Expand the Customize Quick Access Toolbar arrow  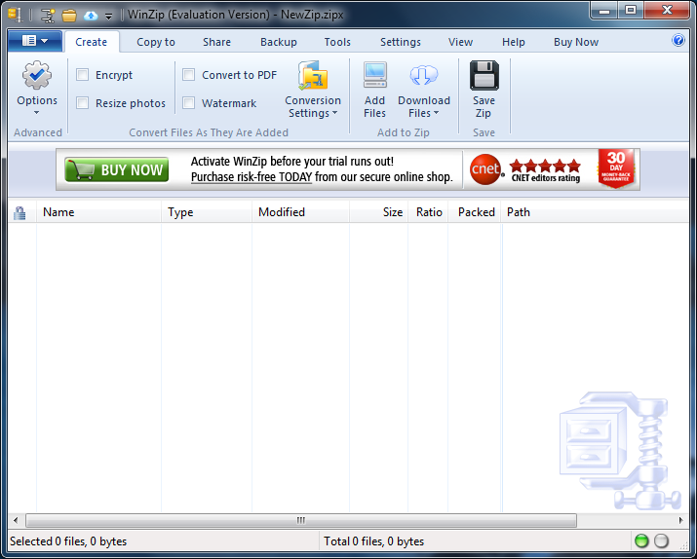(x=108, y=17)
